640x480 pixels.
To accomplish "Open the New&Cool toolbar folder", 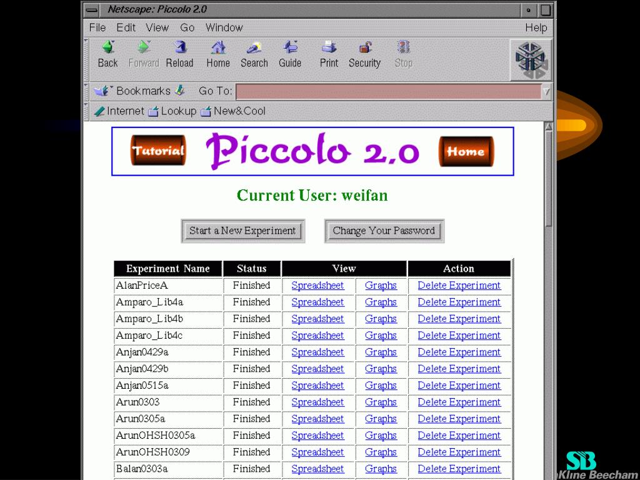I will coord(233,111).
